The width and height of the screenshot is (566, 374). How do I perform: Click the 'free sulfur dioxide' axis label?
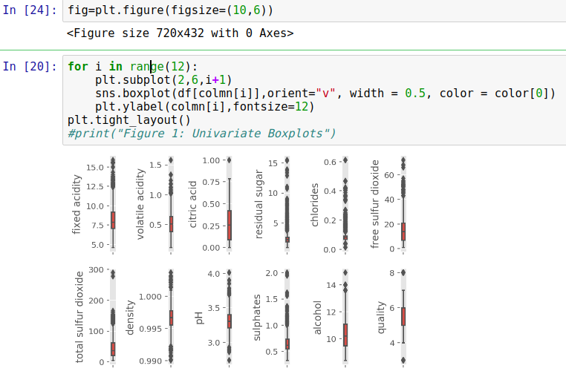(x=374, y=204)
